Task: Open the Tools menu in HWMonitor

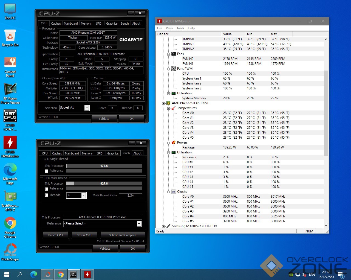Action: [x=180, y=28]
